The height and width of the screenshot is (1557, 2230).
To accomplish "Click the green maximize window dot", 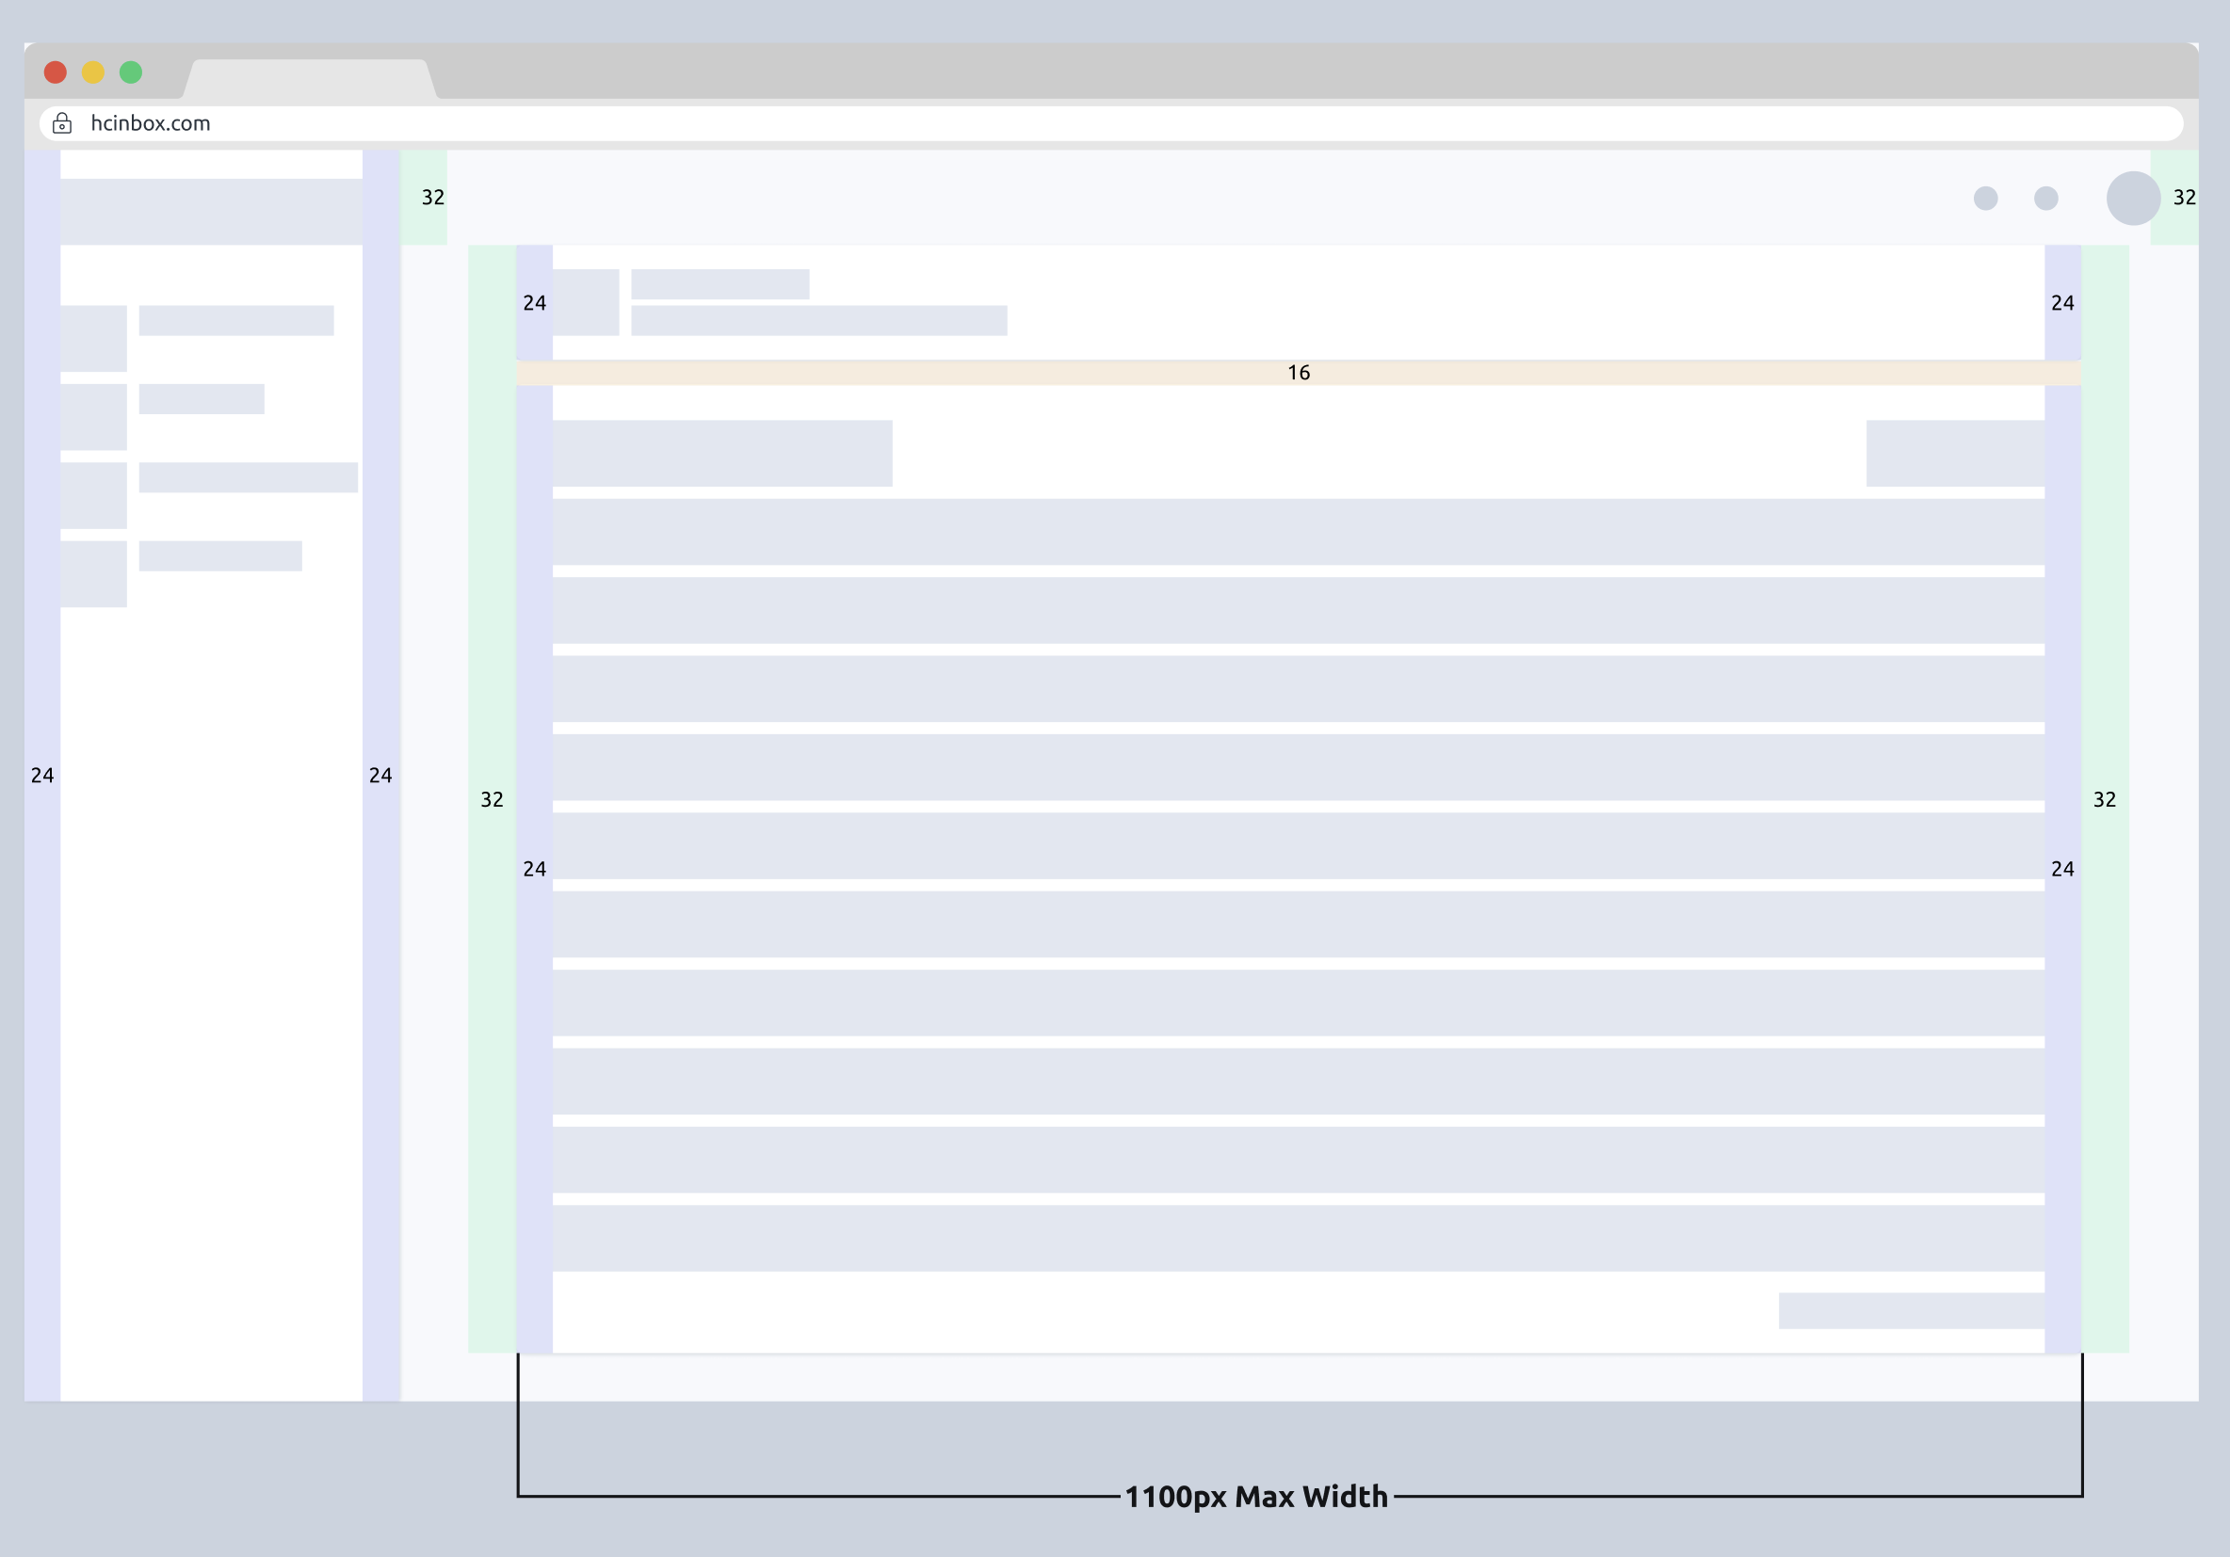I will pyautogui.click(x=131, y=72).
